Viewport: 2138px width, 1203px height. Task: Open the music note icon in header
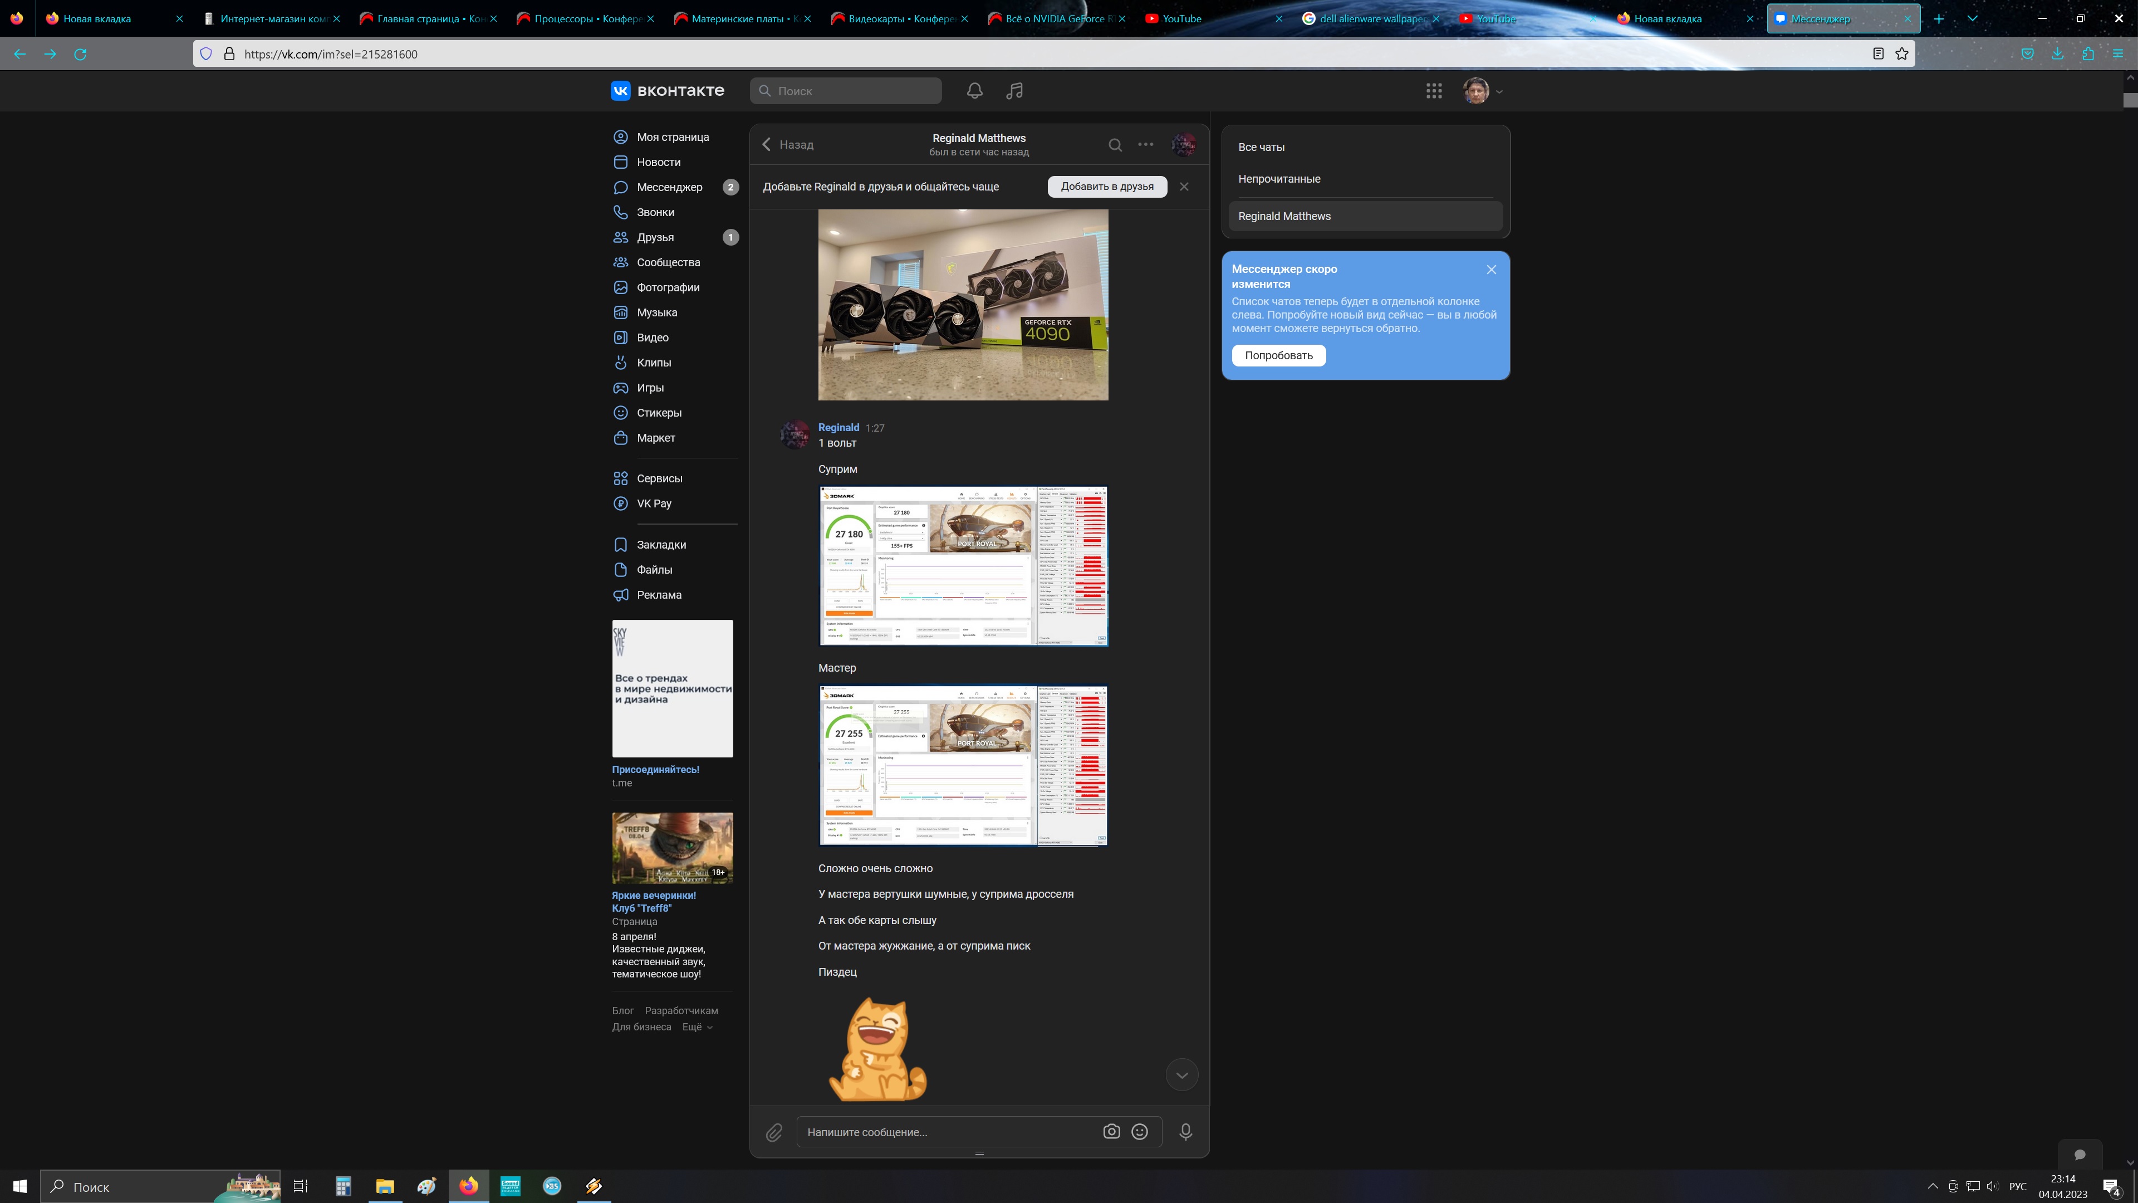tap(1014, 90)
